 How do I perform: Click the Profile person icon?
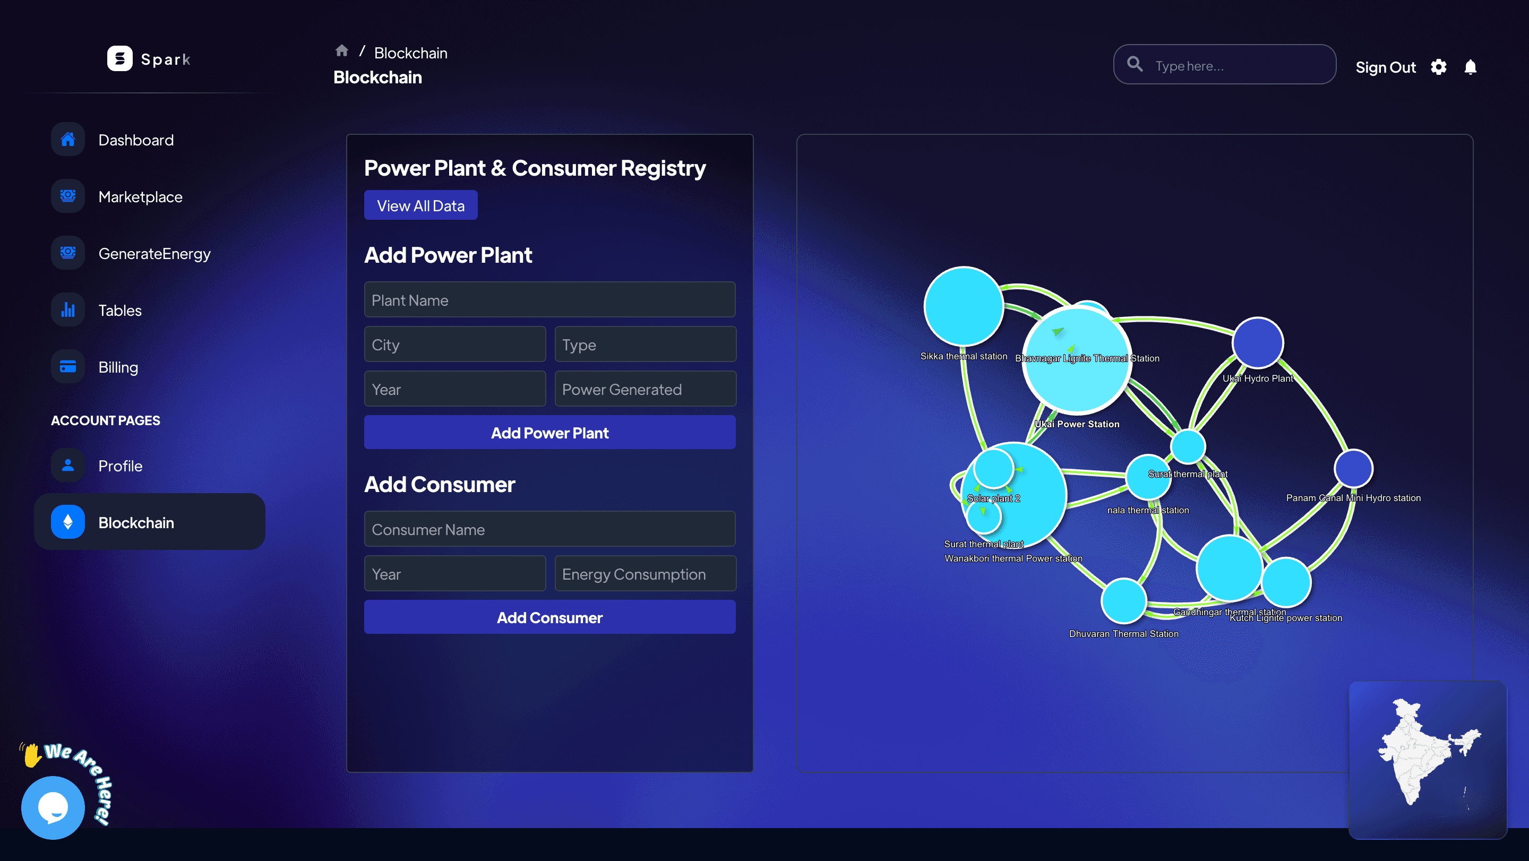pyautogui.click(x=67, y=465)
